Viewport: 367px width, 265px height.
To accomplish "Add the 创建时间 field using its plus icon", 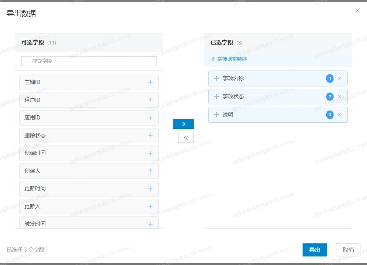I will 150,153.
